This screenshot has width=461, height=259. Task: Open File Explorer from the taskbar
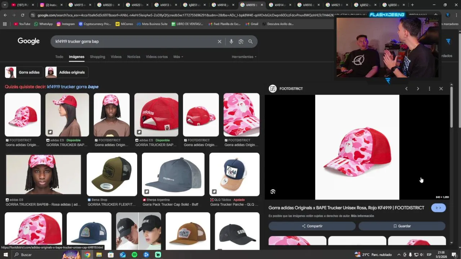pyautogui.click(x=99, y=255)
